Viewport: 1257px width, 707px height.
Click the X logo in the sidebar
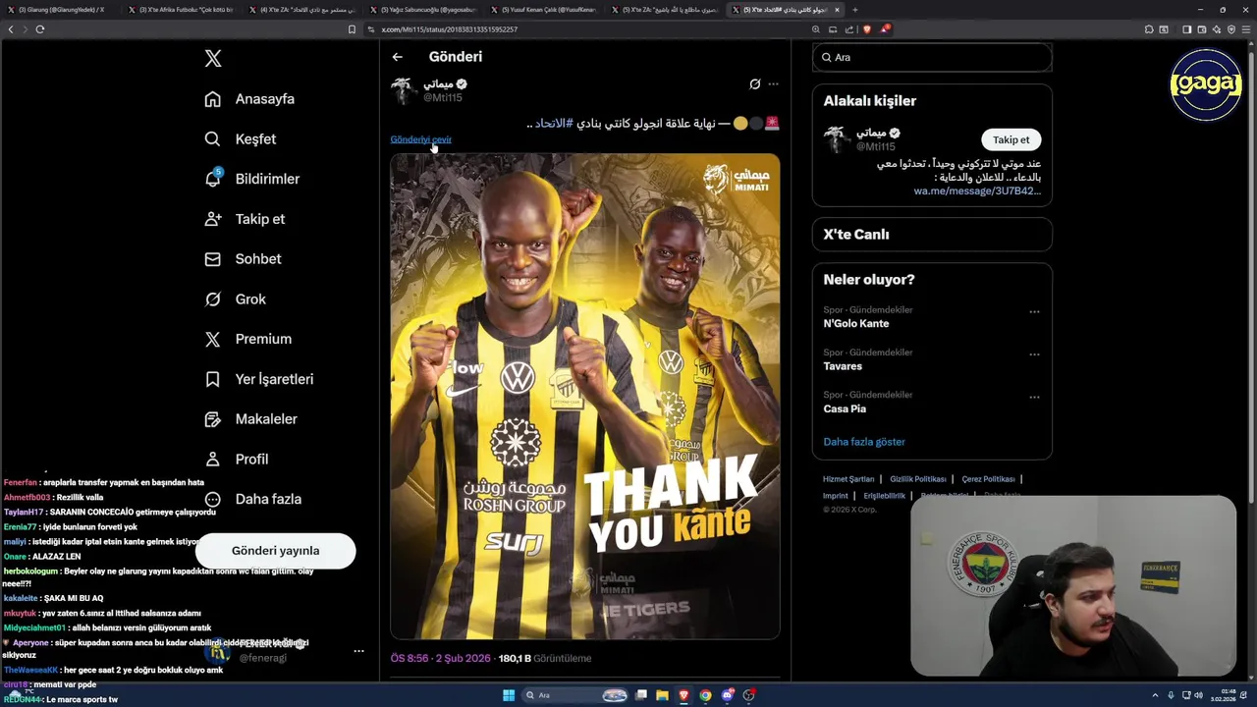tap(213, 59)
